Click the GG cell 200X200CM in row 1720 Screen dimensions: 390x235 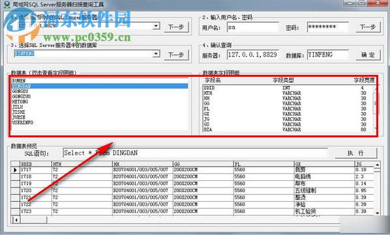(x=203, y=191)
